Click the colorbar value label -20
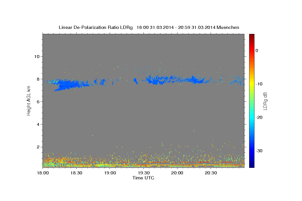The image size is (302, 201). pos(259,117)
